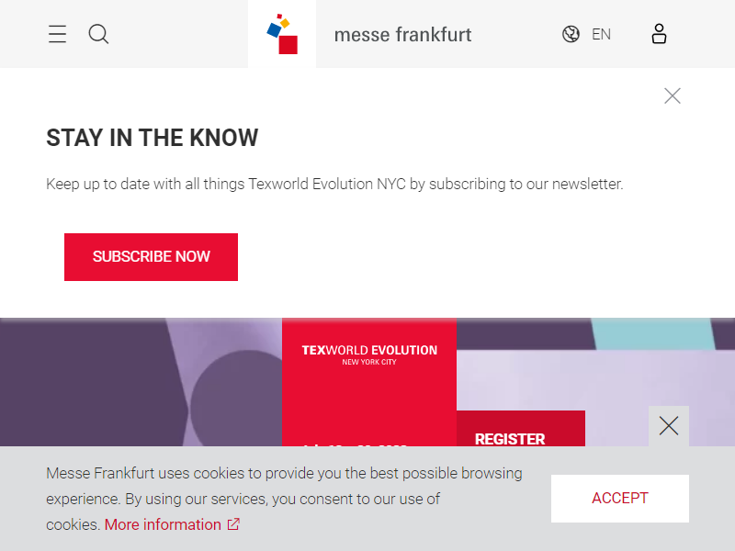The image size is (735, 551).
Task: Click the Register button on banner
Action: [520, 429]
